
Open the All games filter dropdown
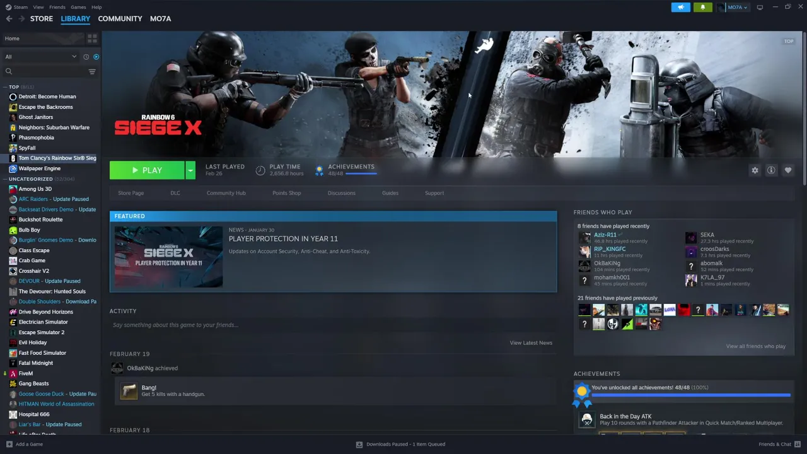40,57
